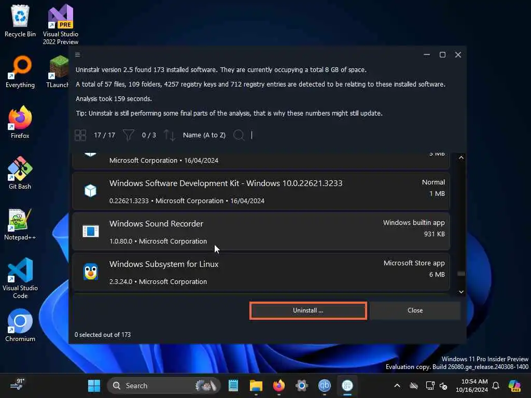The image size is (531, 398).
Task: Click the 0 / 3 filter counter
Action: pyautogui.click(x=149, y=135)
